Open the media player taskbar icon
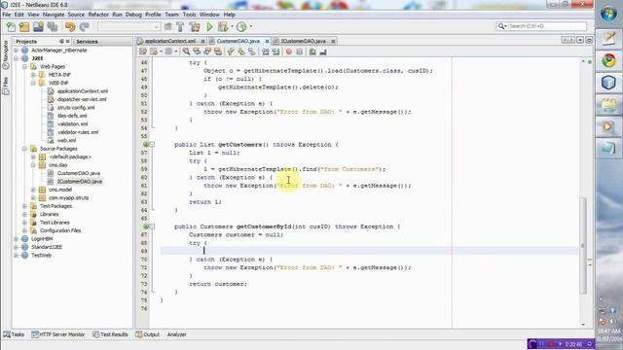The image size is (623, 350). click(608, 127)
